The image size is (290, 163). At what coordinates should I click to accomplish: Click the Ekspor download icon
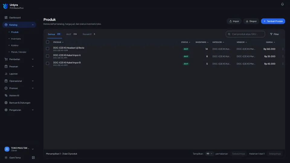pyautogui.click(x=247, y=21)
